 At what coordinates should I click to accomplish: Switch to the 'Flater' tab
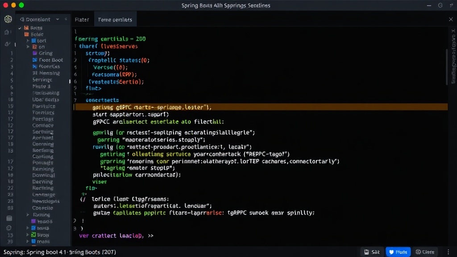pyautogui.click(x=82, y=20)
